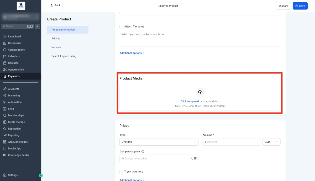Click the Reputation star icon
The image size is (315, 181).
[5, 129]
